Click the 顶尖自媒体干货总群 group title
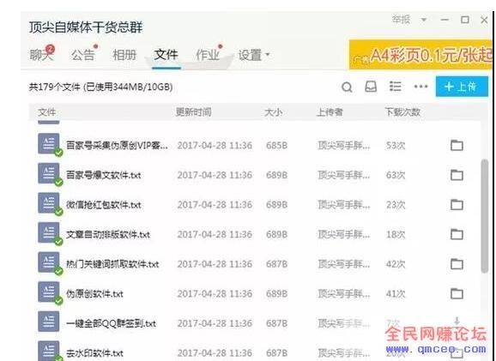496x361 pixels. coord(86,27)
